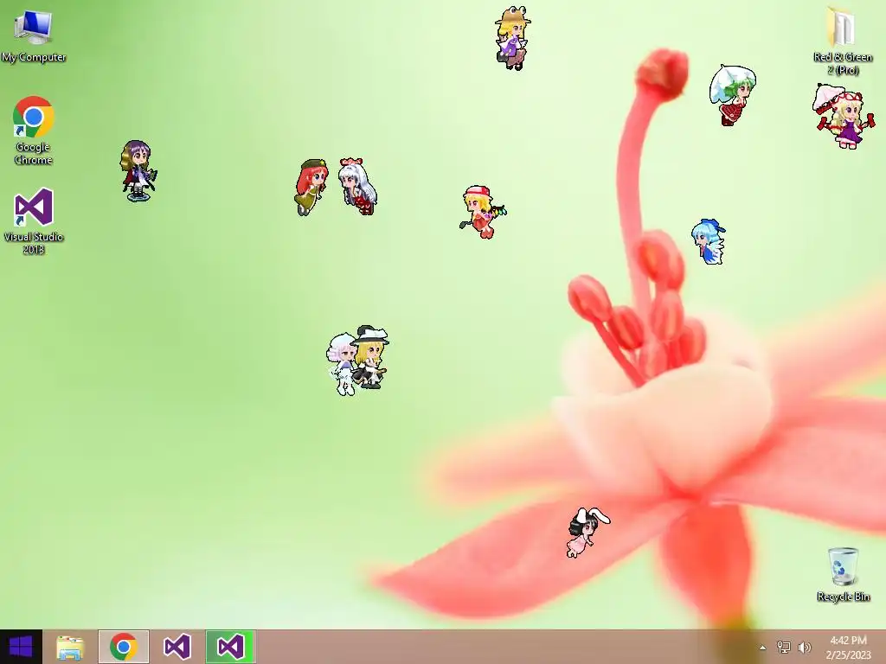This screenshot has height=664, width=886.
Task: Click the pale white-haired mascot beside the witch
Action: coord(341,364)
